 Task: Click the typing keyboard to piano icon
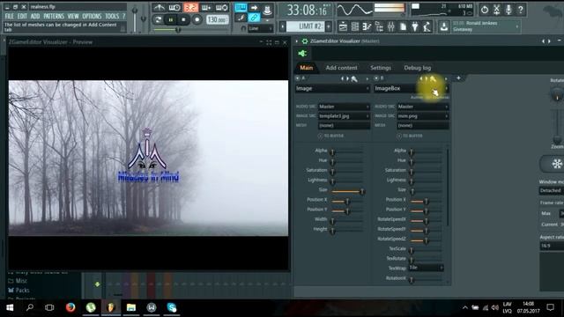(x=241, y=8)
